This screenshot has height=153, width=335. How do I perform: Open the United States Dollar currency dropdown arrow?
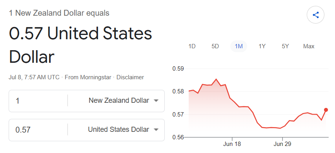coord(156,130)
